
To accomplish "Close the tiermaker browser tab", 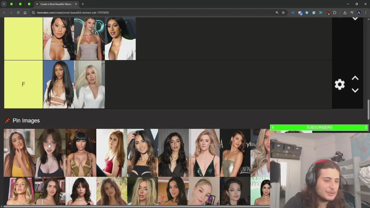I will (x=76, y=4).
